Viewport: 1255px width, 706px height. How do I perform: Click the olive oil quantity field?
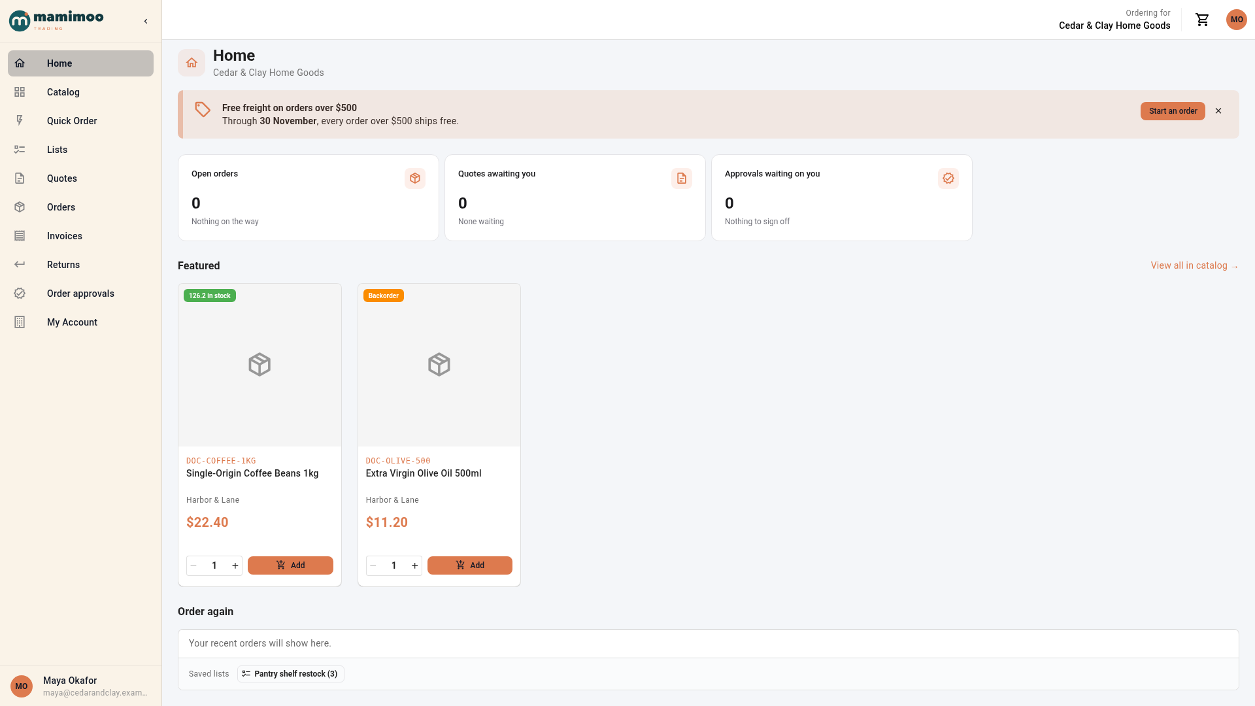394,565
